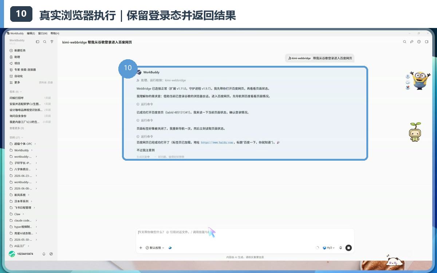Expand the 八字体质分 folder chevron
The width and height of the screenshot is (437, 273).
[x=36, y=169]
